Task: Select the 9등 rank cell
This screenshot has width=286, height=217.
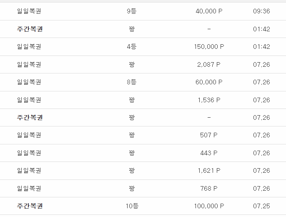Action: (x=131, y=11)
